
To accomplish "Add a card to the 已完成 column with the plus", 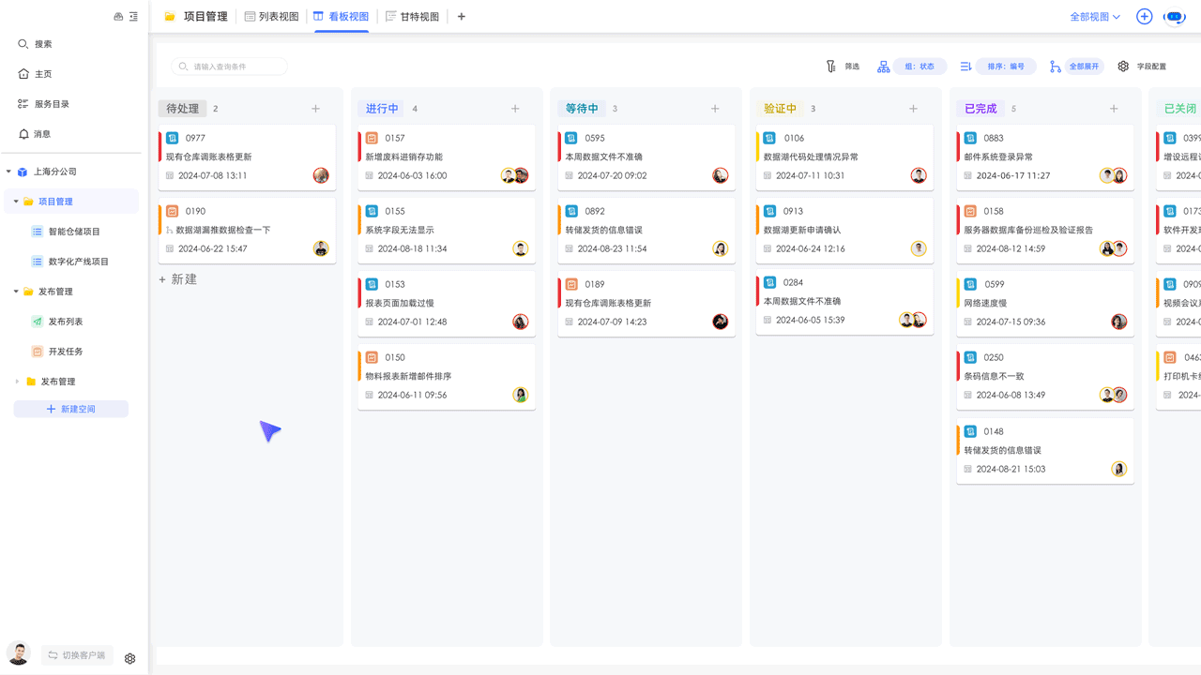I will click(x=1114, y=109).
